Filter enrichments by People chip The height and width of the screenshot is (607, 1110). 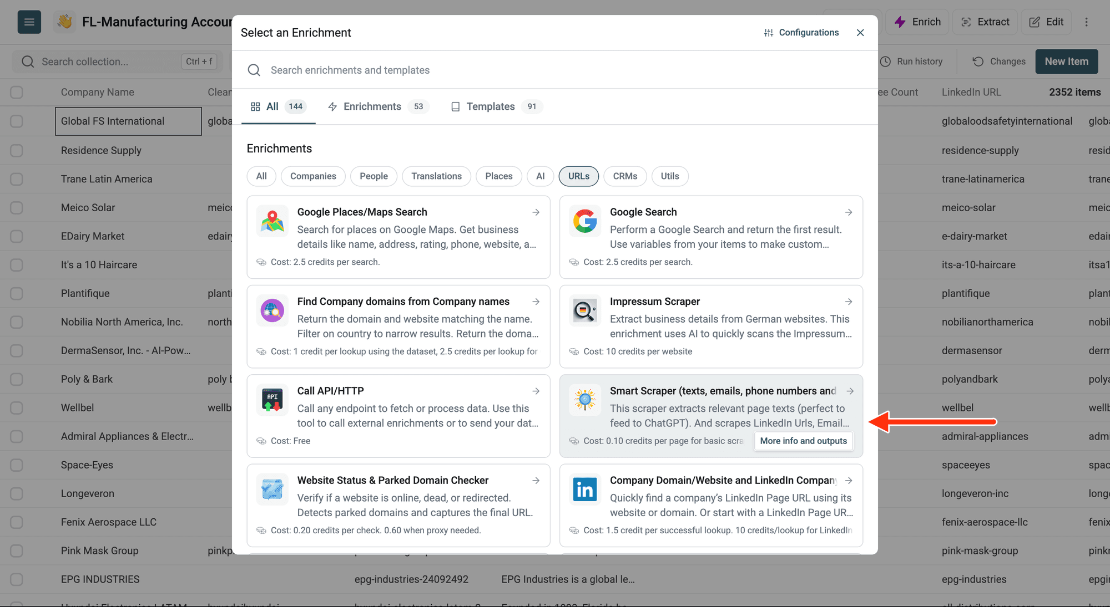point(374,176)
